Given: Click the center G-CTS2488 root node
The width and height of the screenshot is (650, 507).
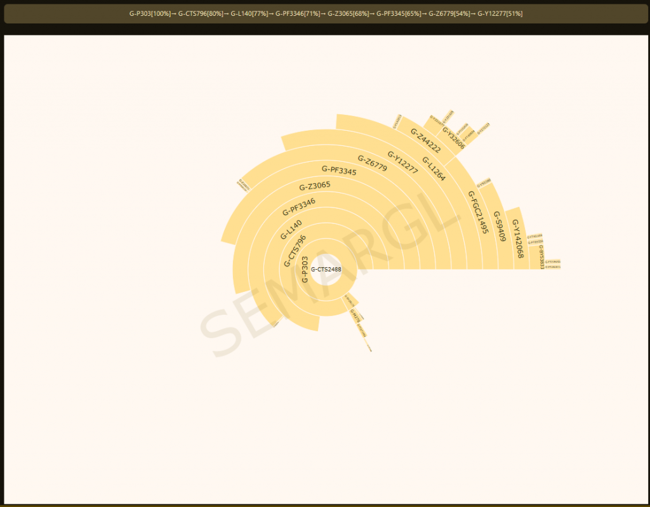Looking at the screenshot, I should (x=326, y=269).
